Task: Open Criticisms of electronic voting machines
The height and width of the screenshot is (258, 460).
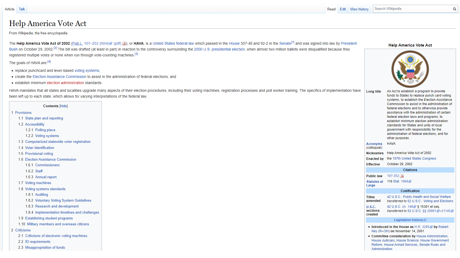Action: point(56,236)
